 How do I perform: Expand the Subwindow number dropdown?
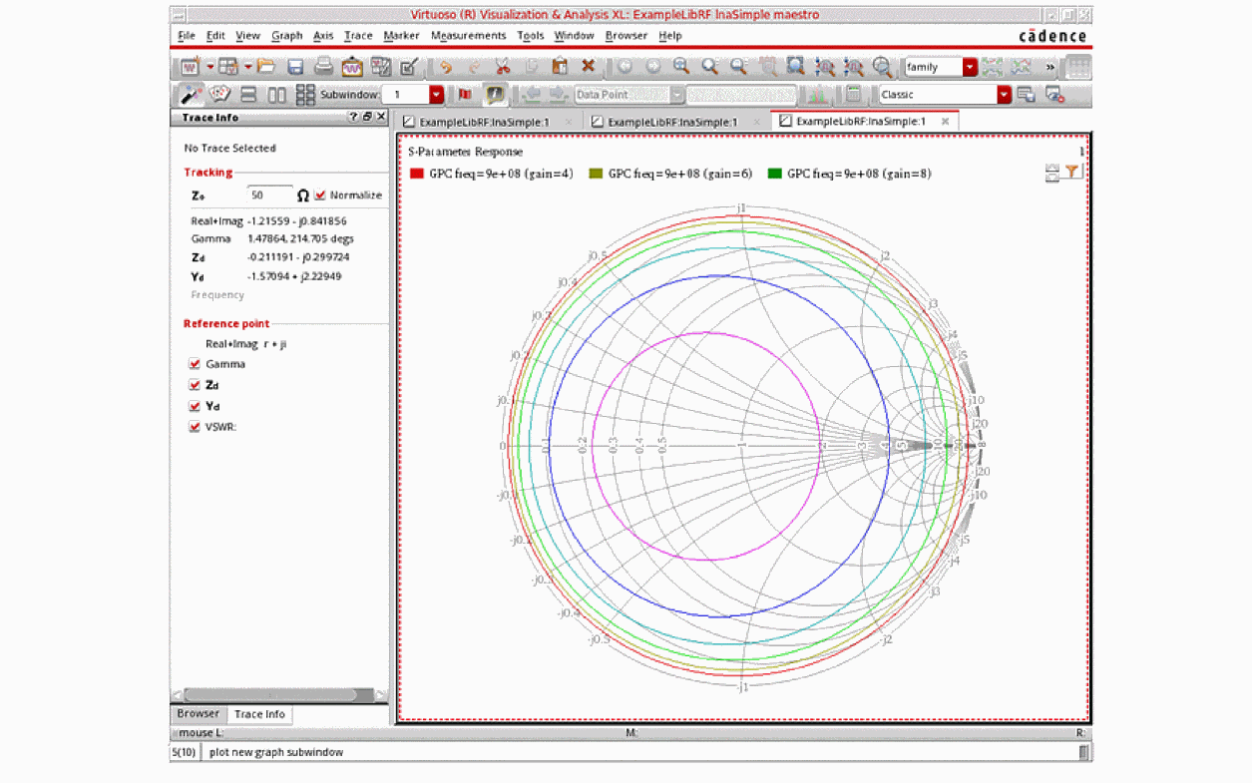tap(436, 95)
